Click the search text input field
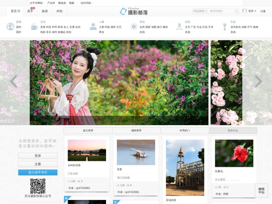 (221, 11)
